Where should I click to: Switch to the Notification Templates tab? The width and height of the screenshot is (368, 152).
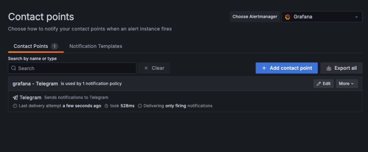pyautogui.click(x=96, y=46)
